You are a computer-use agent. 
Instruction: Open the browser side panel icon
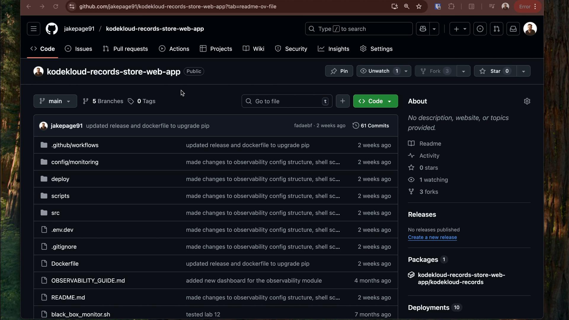click(471, 7)
